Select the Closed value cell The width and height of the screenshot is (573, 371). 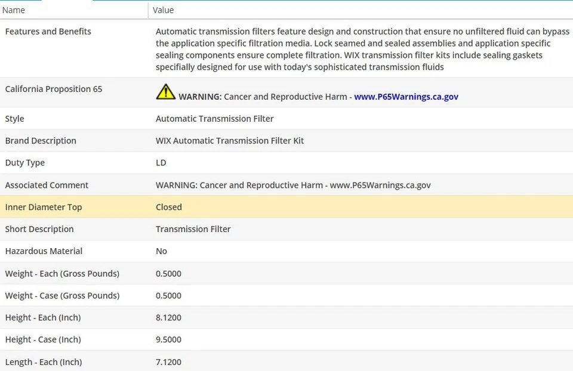[x=169, y=208]
